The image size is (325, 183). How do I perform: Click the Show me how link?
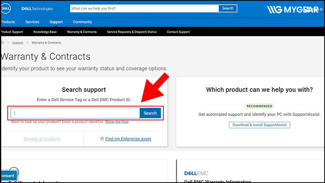(117, 122)
